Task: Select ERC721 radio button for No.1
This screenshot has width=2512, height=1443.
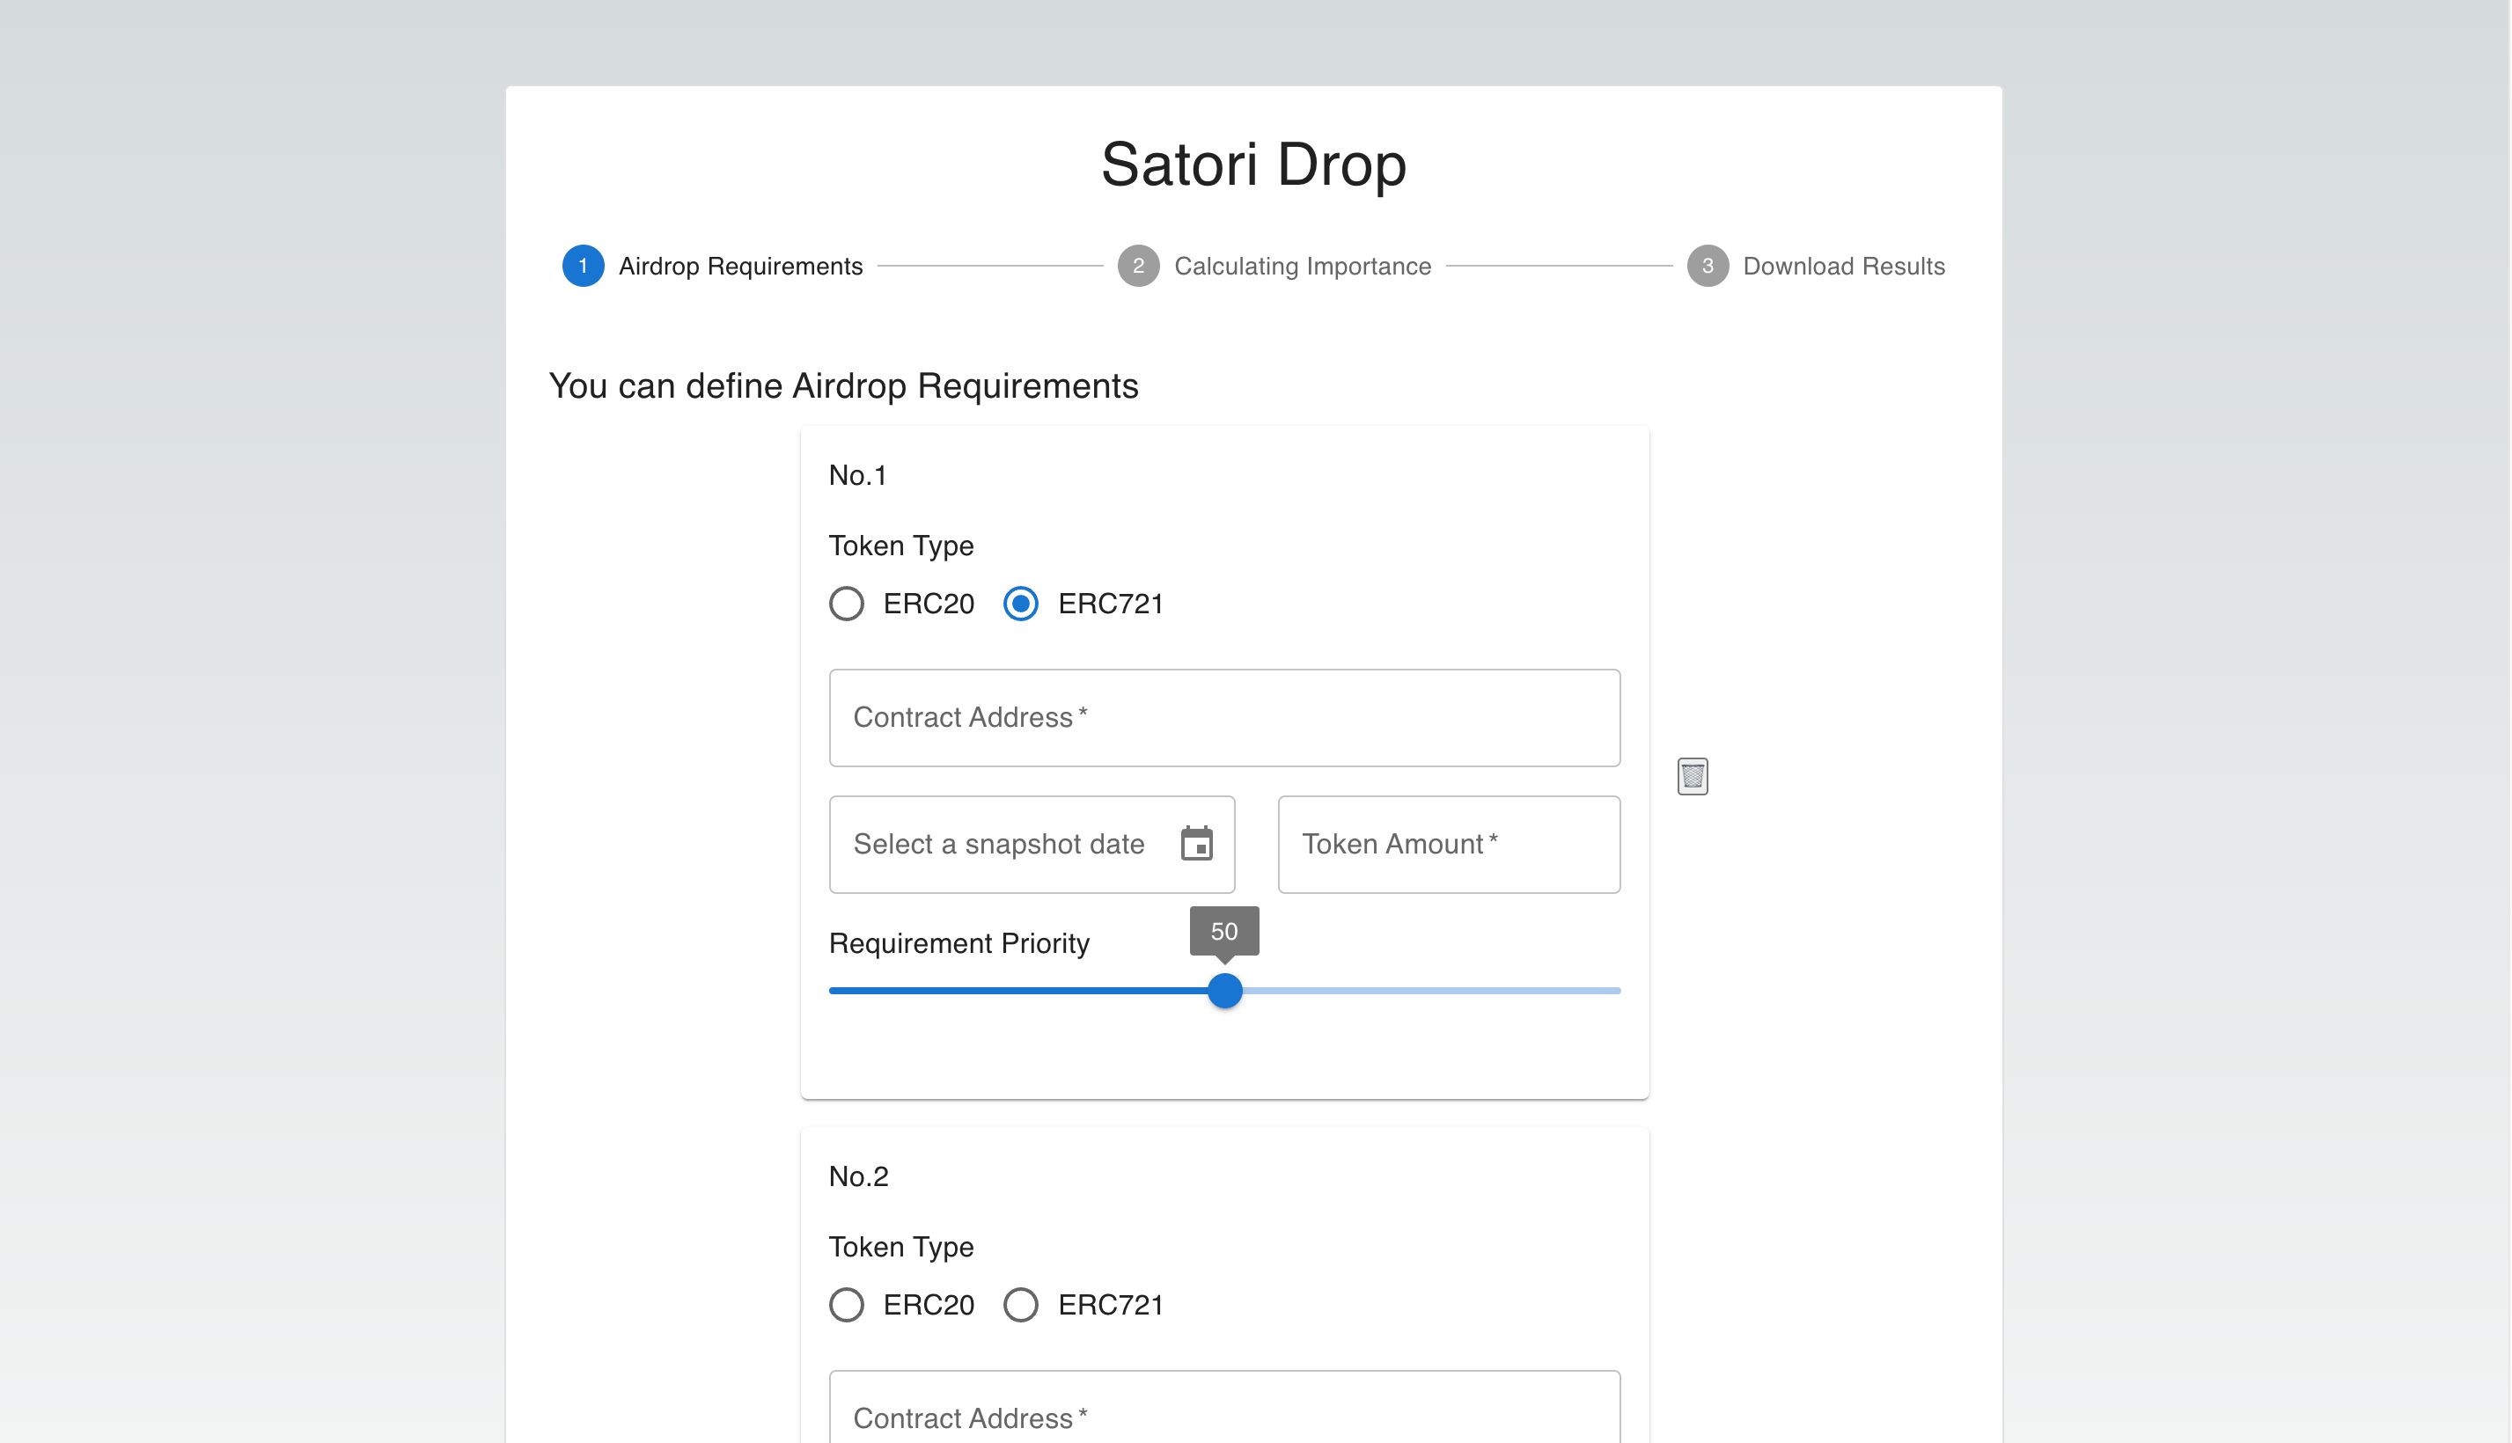Action: click(1019, 604)
